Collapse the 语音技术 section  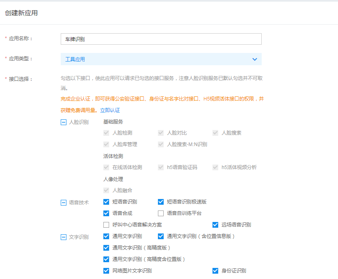pyautogui.click(x=63, y=203)
